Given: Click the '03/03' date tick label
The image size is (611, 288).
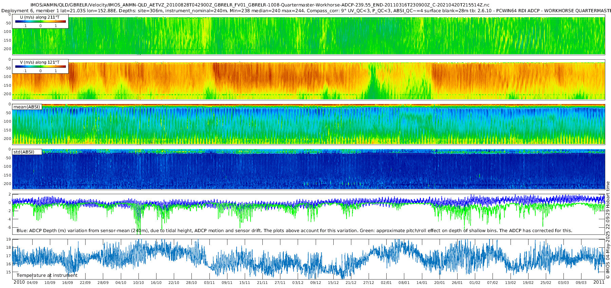Looking at the screenshot, I should 563,283.
